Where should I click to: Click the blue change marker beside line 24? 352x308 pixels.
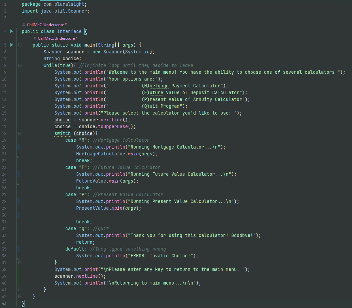[x=18, y=174]
